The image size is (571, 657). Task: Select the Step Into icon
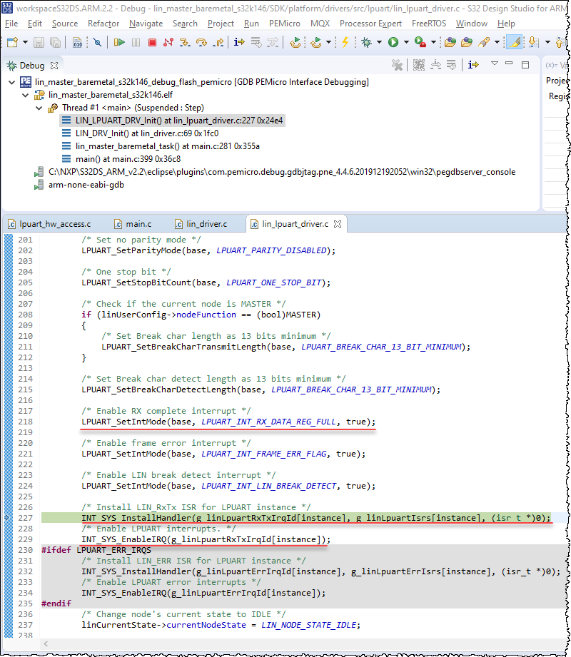tap(185, 44)
